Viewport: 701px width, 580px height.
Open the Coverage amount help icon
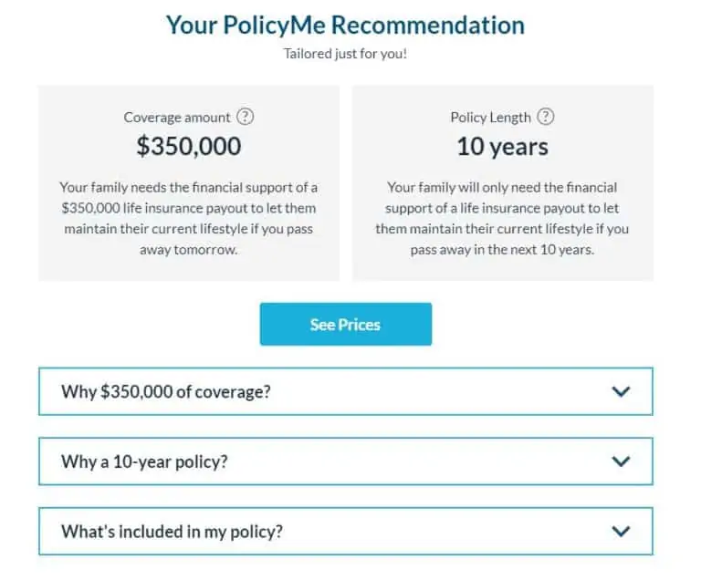pos(245,117)
